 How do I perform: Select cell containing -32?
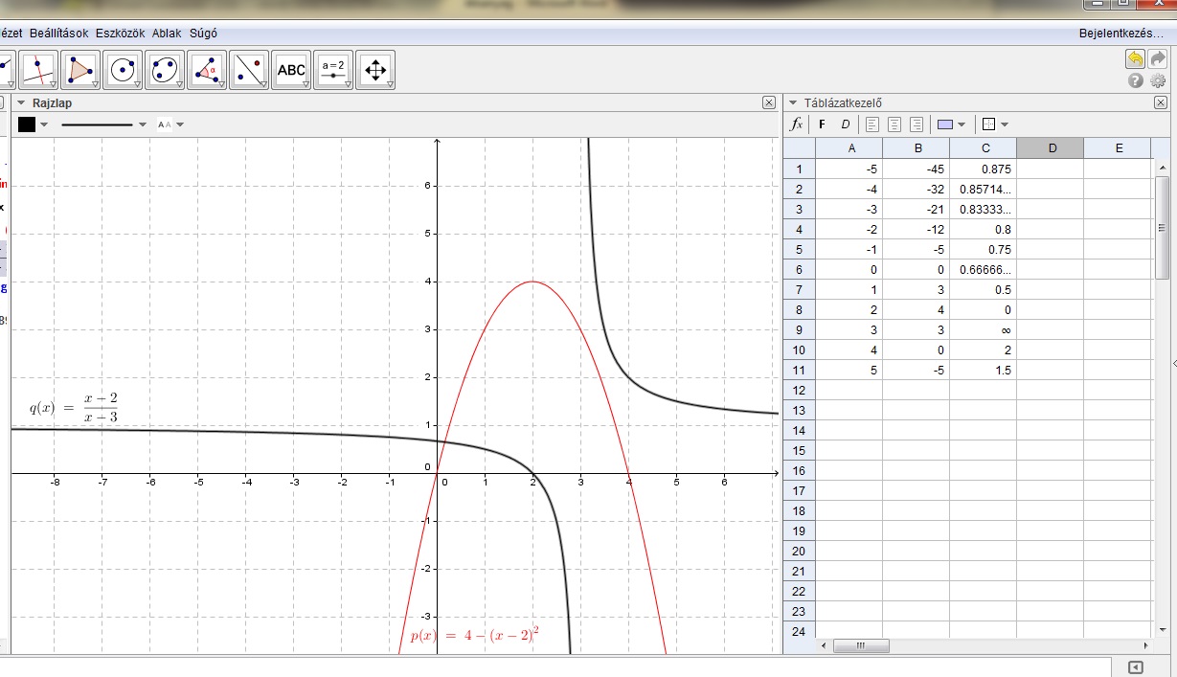pos(917,189)
